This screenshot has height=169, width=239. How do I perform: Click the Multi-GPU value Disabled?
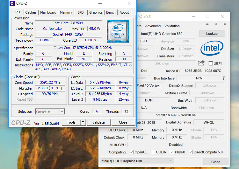pos(176,145)
